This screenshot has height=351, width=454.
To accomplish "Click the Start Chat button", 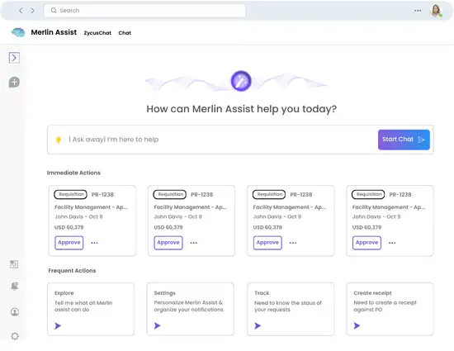I will click(404, 140).
